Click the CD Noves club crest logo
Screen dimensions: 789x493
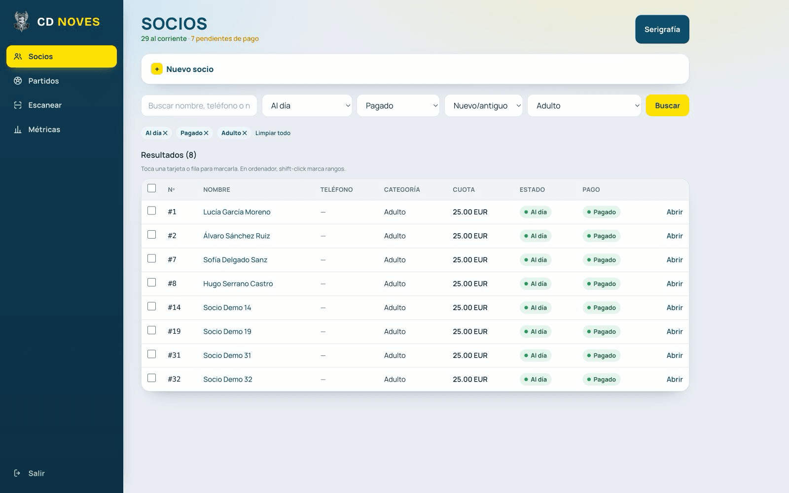pos(21,22)
